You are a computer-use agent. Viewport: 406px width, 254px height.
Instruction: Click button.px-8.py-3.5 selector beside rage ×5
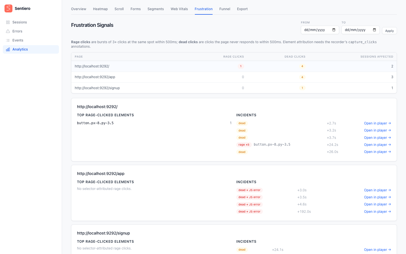coord(272,144)
